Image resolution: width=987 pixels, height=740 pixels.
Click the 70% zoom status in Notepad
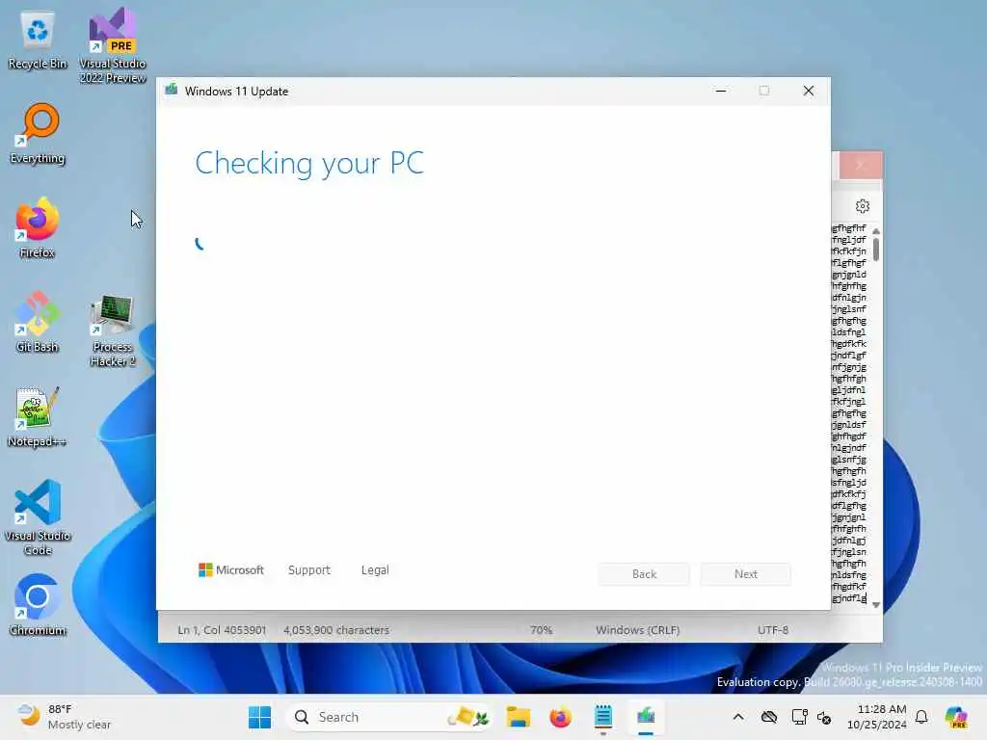tap(542, 630)
